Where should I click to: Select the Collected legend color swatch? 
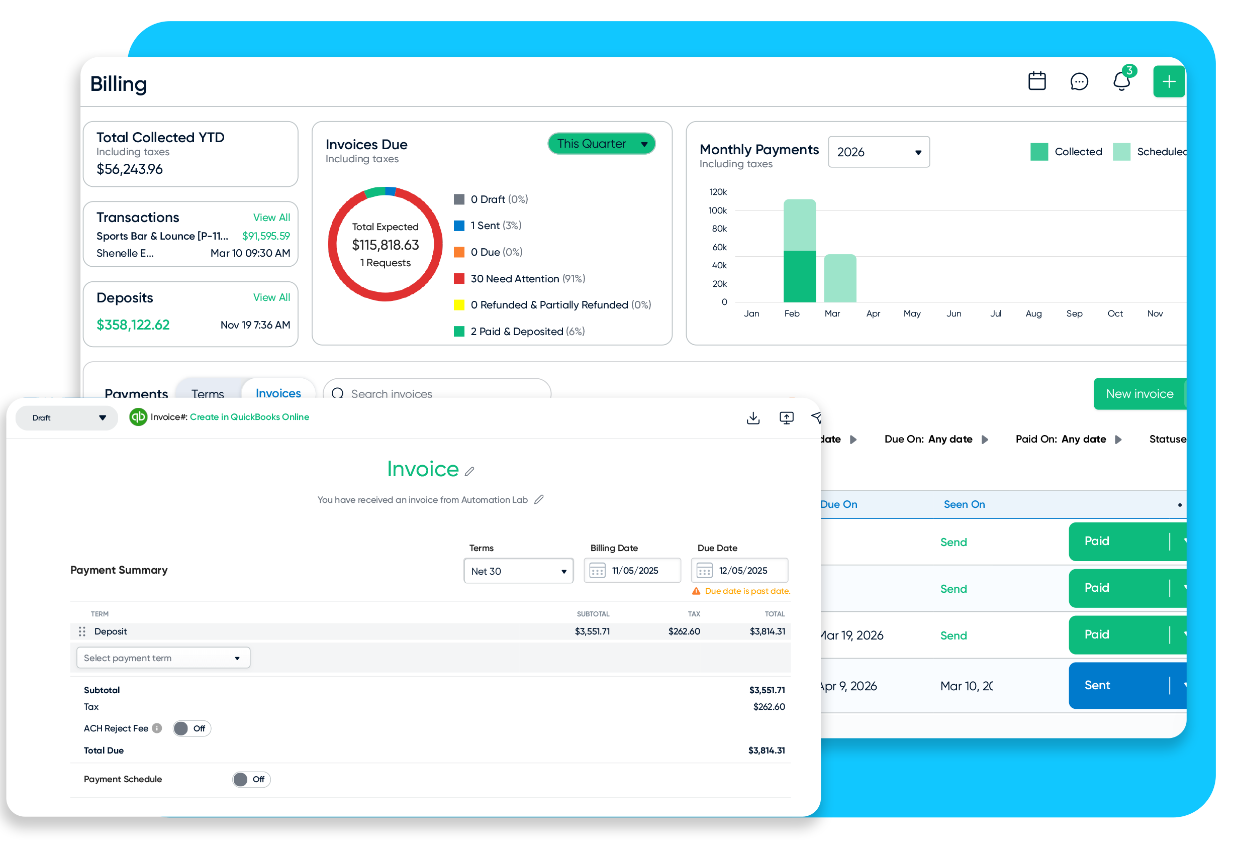tap(1039, 151)
